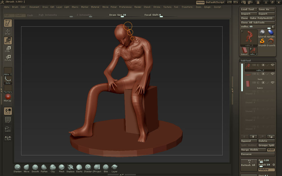Open the Preferences menu
The image size is (282, 176).
(x=125, y=7)
